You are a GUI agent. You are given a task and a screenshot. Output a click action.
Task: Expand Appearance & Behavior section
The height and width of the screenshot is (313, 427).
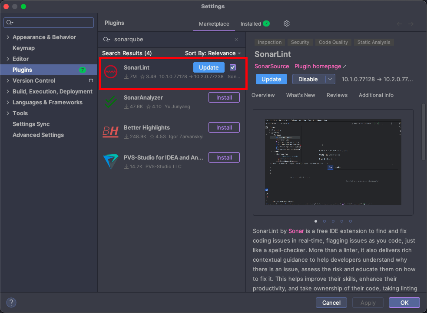(8, 37)
